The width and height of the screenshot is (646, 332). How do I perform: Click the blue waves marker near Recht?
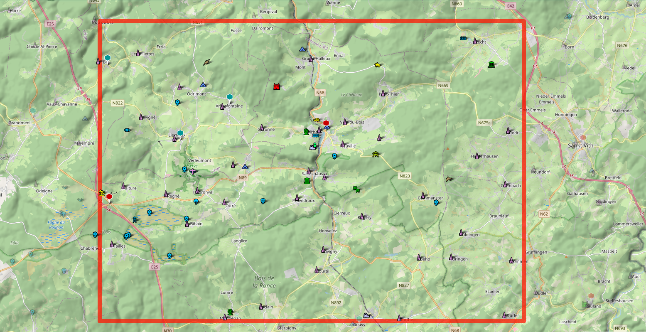tap(463, 38)
